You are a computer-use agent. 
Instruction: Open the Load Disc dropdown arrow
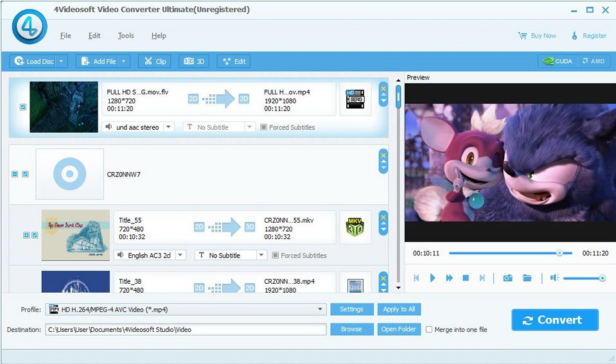(x=62, y=61)
